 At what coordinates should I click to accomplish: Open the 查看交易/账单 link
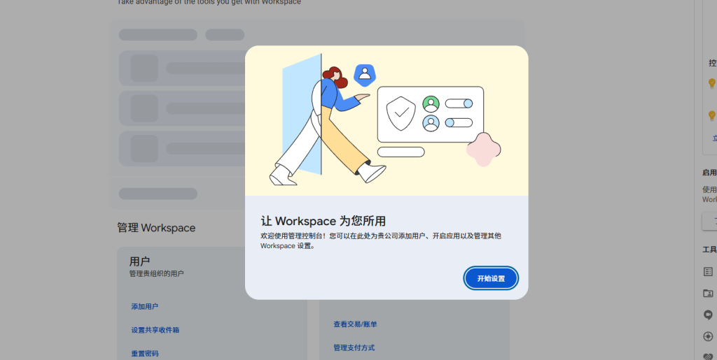pyautogui.click(x=355, y=324)
